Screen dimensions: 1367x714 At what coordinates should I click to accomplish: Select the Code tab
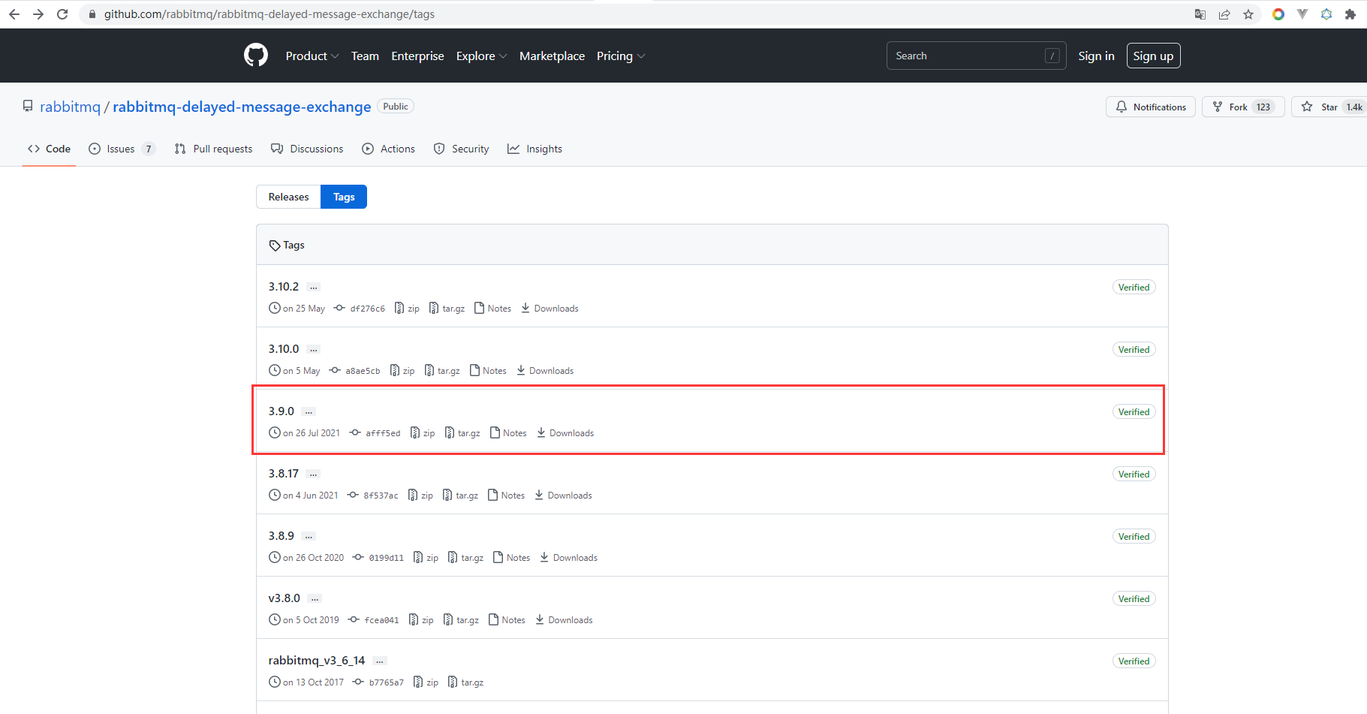(50, 149)
